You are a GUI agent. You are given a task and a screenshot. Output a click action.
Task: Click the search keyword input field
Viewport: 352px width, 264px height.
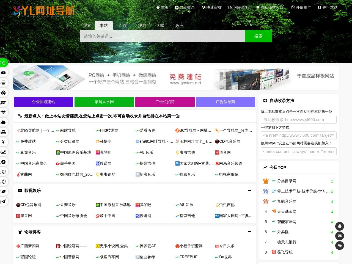pyautogui.click(x=162, y=36)
